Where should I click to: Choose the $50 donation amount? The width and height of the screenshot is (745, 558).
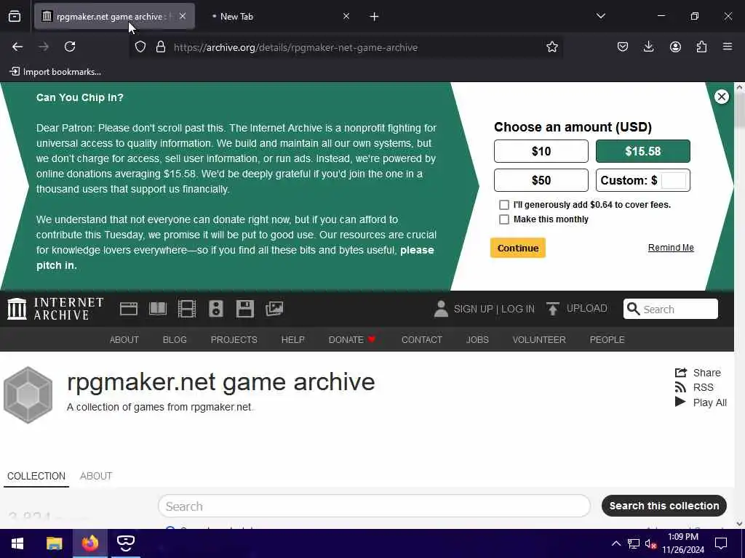[541, 180]
